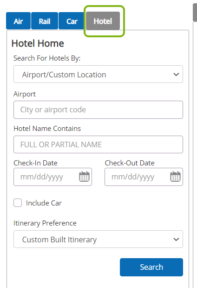Click the Check-In Date mm/dd/yyyy field
Image resolution: width=197 pixels, height=288 pixels.
click(53, 177)
